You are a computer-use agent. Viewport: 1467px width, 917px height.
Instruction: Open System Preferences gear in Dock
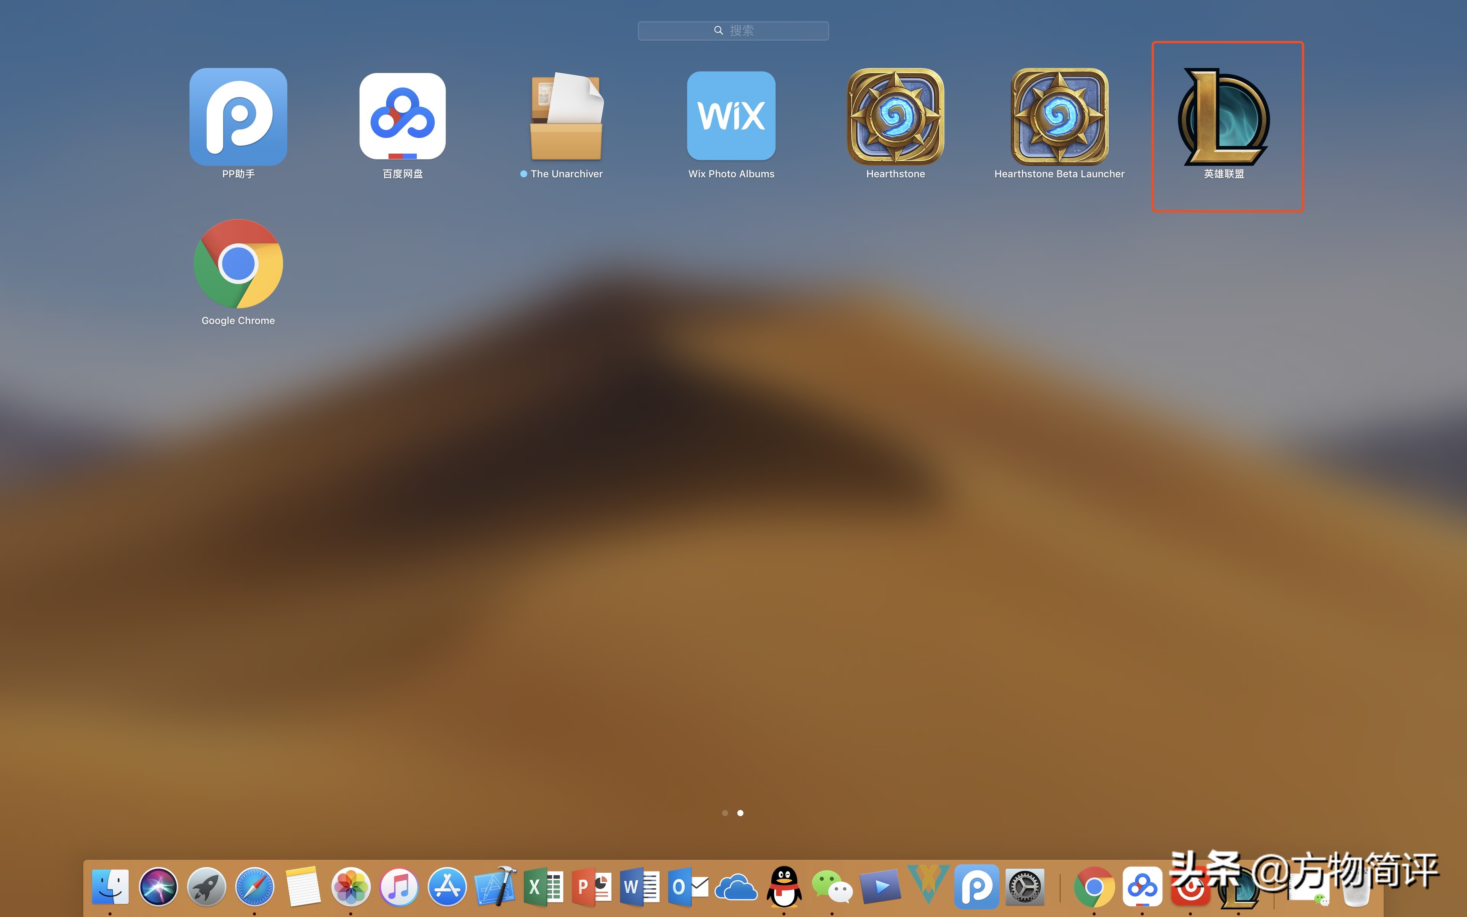pos(1025,887)
